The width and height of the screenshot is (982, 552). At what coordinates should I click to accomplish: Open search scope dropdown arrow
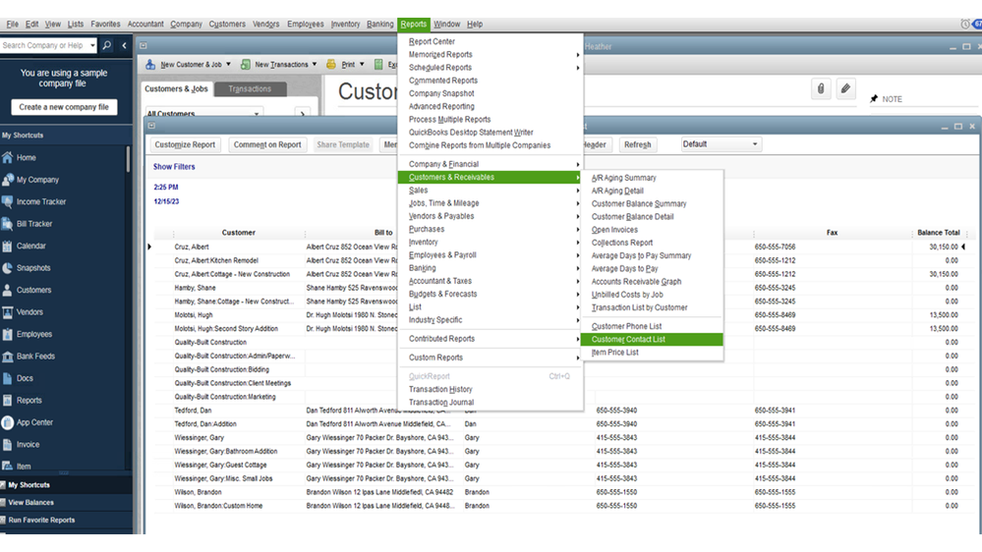tap(92, 45)
